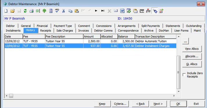
Task: Open the Financial tab
Action: (42, 26)
